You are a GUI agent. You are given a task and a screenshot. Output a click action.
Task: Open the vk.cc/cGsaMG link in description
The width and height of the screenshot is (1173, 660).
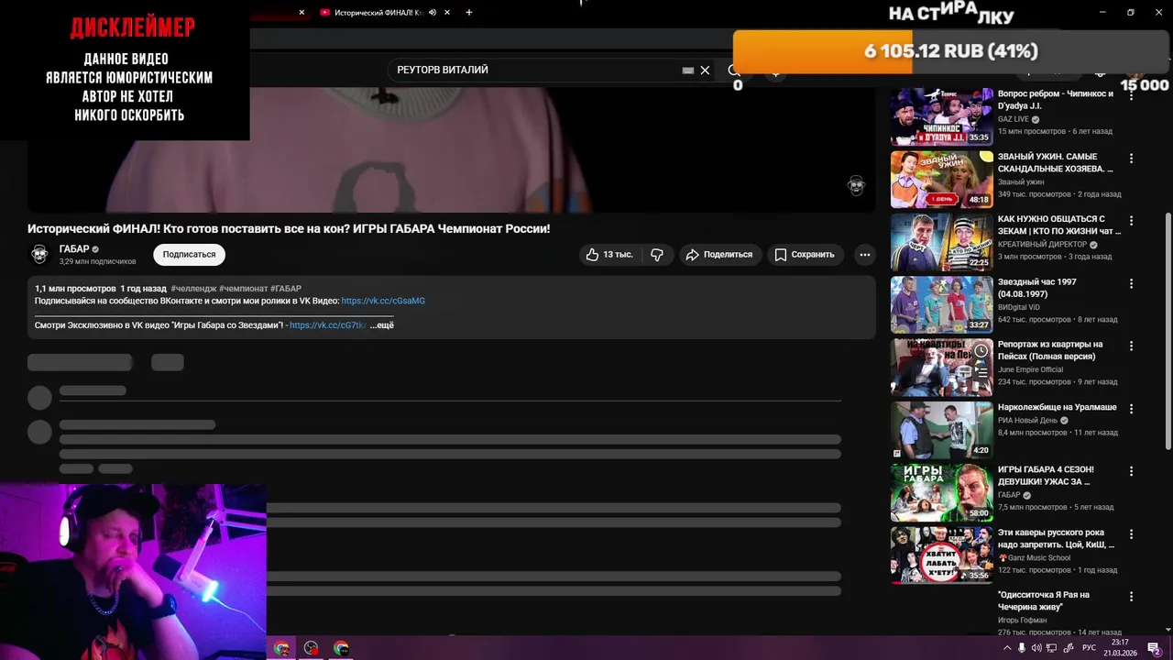click(x=383, y=301)
